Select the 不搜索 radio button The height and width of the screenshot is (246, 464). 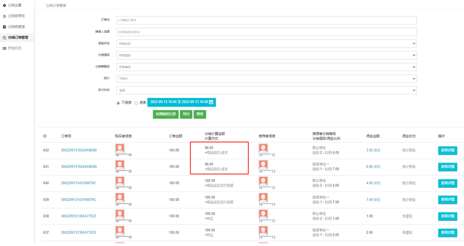[118, 103]
